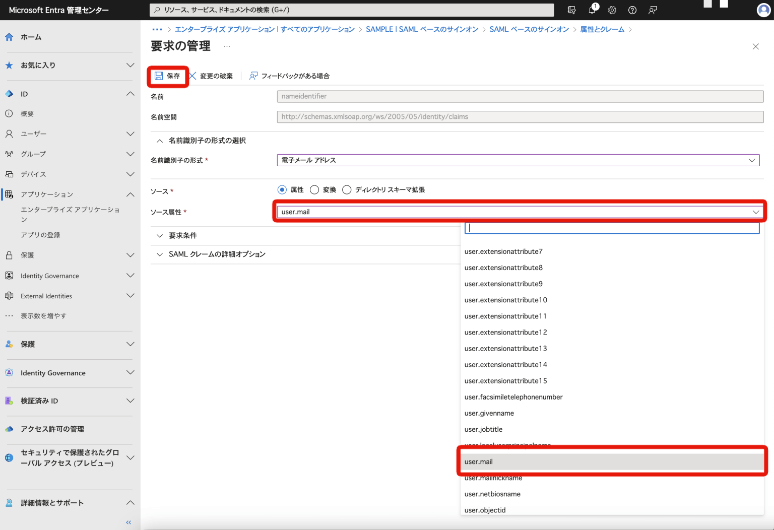Click the breadcrumb ellipsis button
Viewport: 774px width, 530px height.
click(157, 29)
